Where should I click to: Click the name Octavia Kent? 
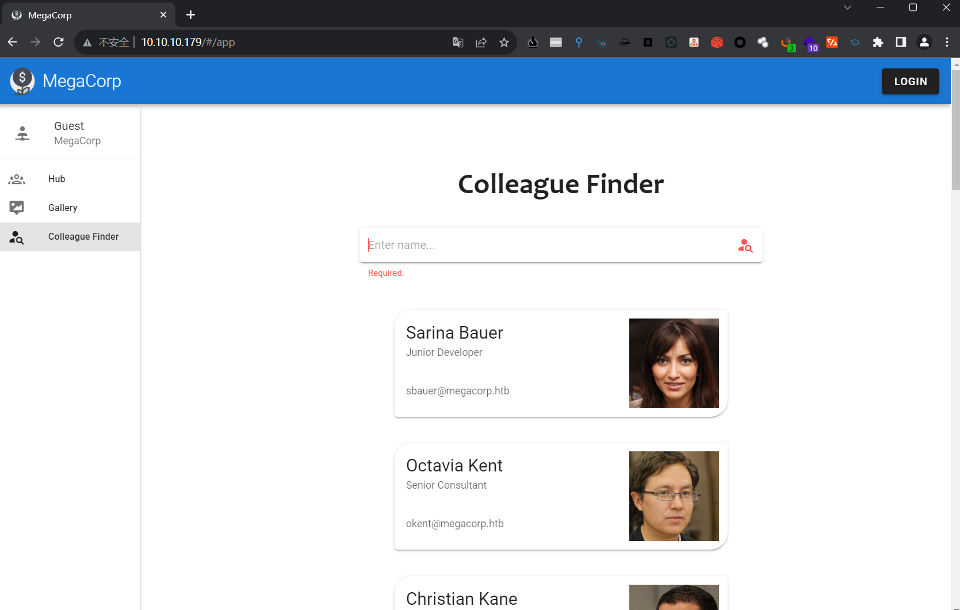[454, 466]
